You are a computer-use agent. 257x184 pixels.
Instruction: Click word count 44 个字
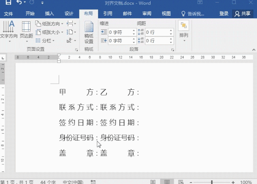click(x=48, y=182)
